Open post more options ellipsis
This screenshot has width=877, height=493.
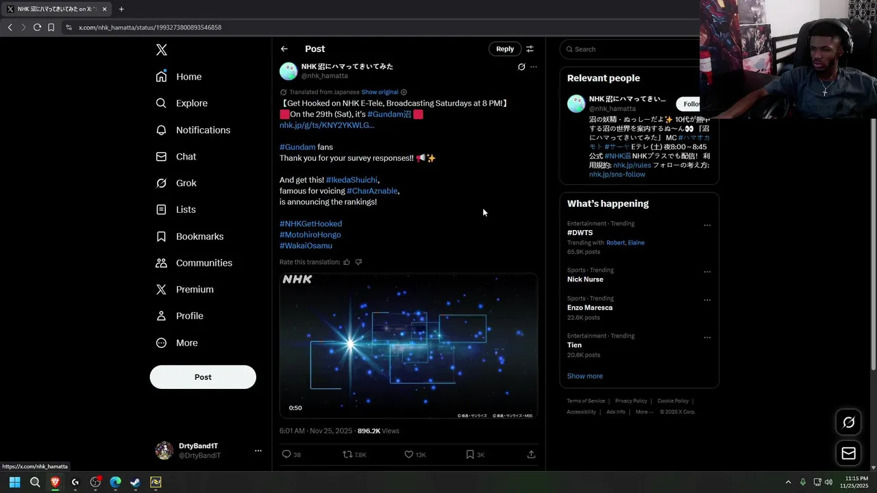(x=534, y=67)
